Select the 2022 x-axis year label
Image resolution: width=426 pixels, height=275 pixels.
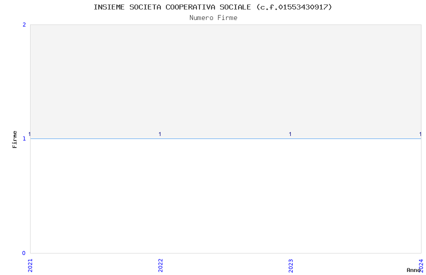tap(160, 265)
